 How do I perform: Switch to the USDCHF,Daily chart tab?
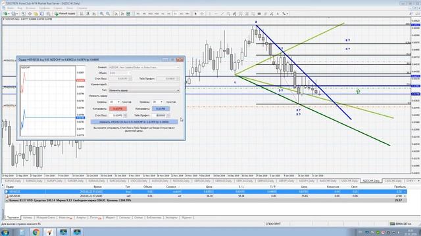(349, 181)
